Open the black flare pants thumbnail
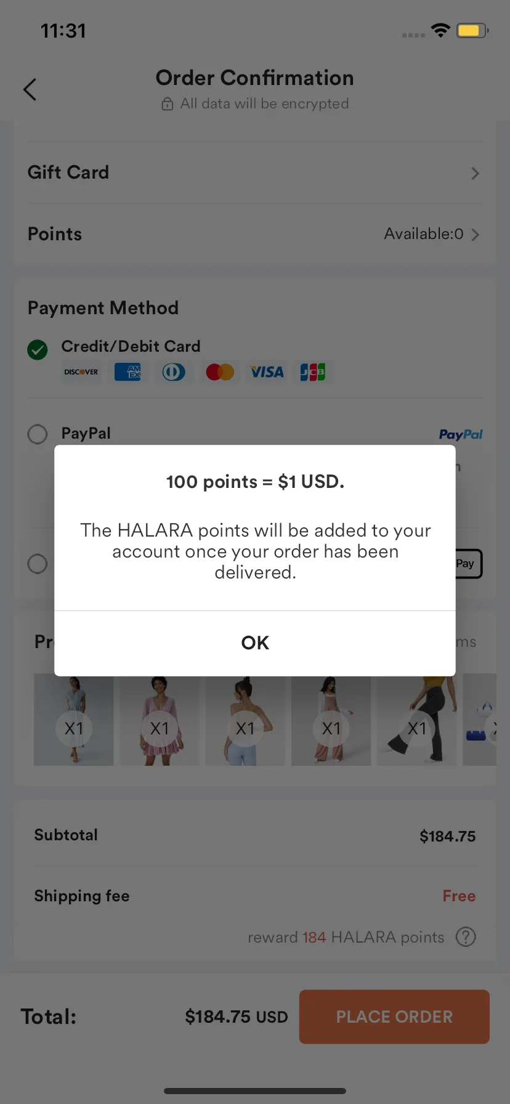 (417, 721)
